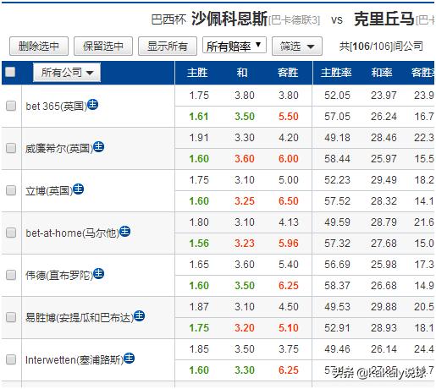The image size is (436, 389).
Task: Click the 删除选中 button
Action: click(x=39, y=46)
